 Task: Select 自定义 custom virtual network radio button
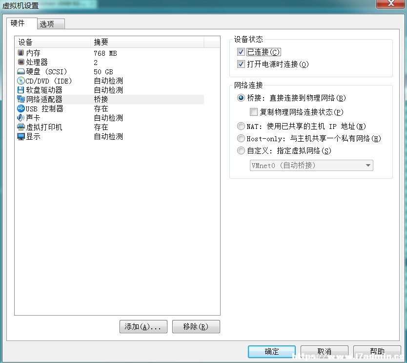241,150
